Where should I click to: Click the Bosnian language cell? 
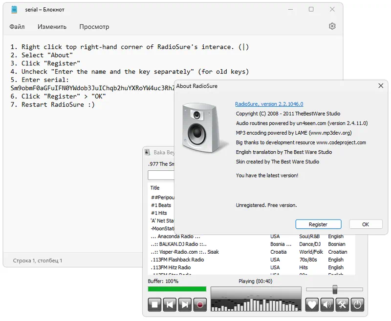[x=337, y=244]
